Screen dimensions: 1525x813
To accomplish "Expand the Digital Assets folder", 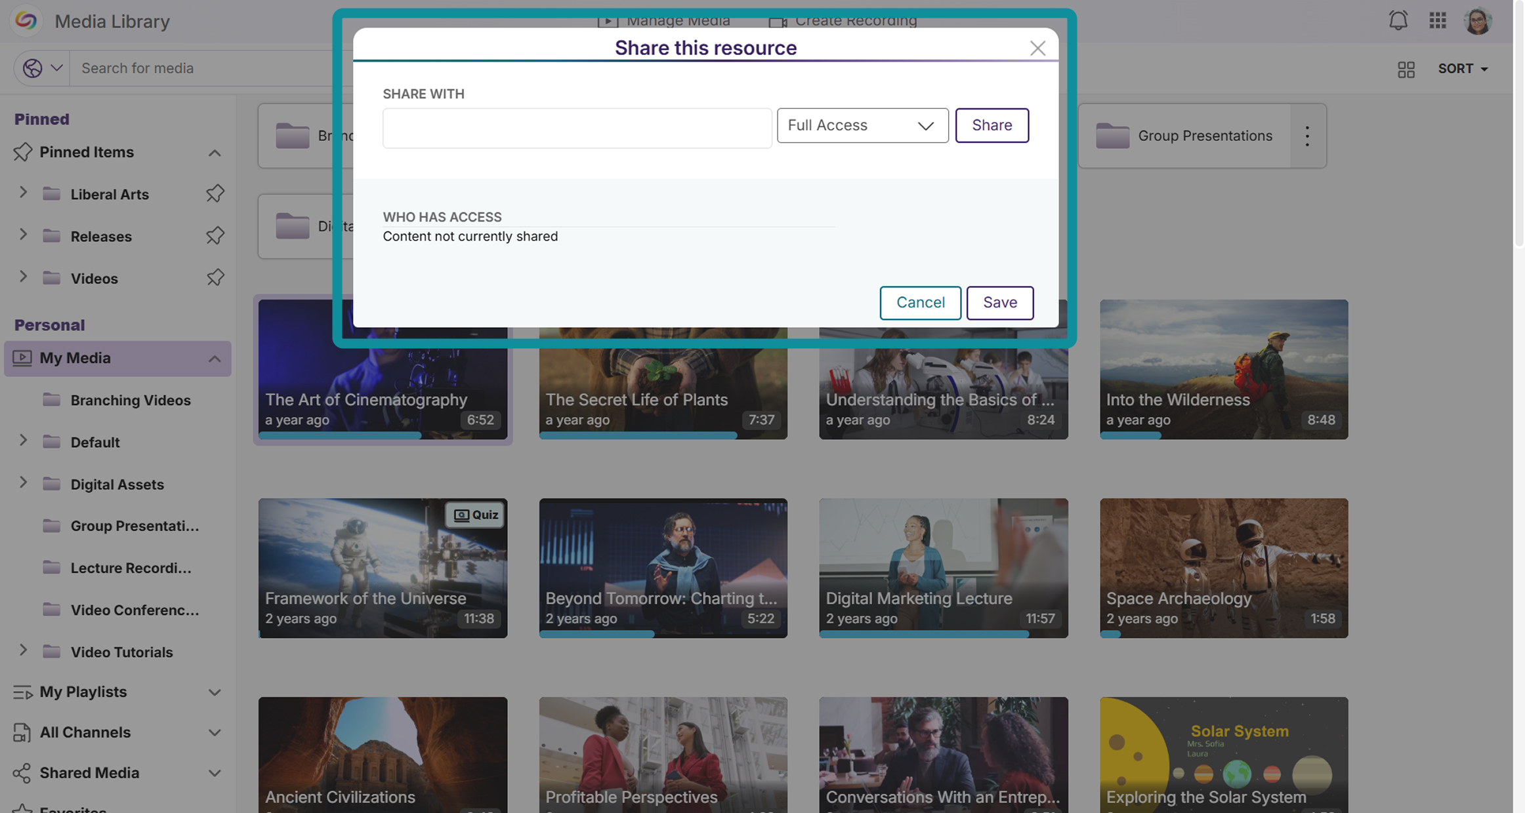I will pyautogui.click(x=23, y=483).
